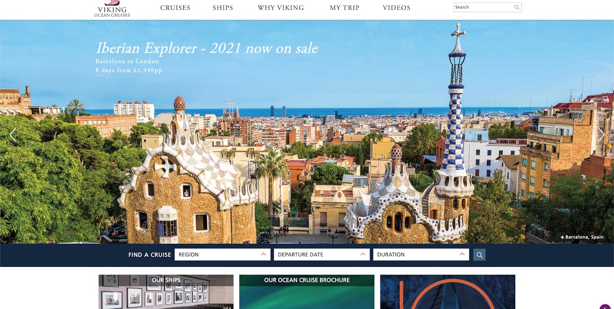Click the Find a Cruise search button

point(479,255)
